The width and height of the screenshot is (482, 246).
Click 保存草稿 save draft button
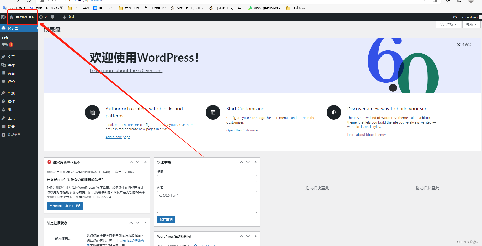pyautogui.click(x=166, y=219)
